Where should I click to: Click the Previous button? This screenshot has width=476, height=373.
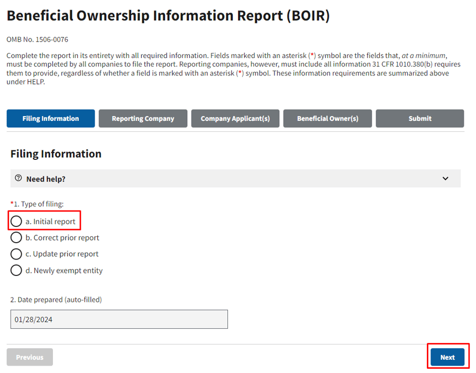[30, 357]
